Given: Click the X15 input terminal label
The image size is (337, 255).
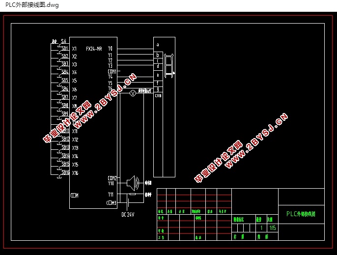Looking at the screenshot, I should point(75,165).
